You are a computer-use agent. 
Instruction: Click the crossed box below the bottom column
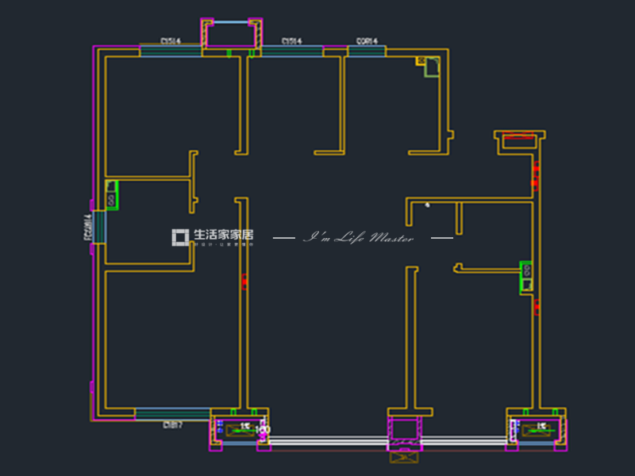[x=403, y=455]
